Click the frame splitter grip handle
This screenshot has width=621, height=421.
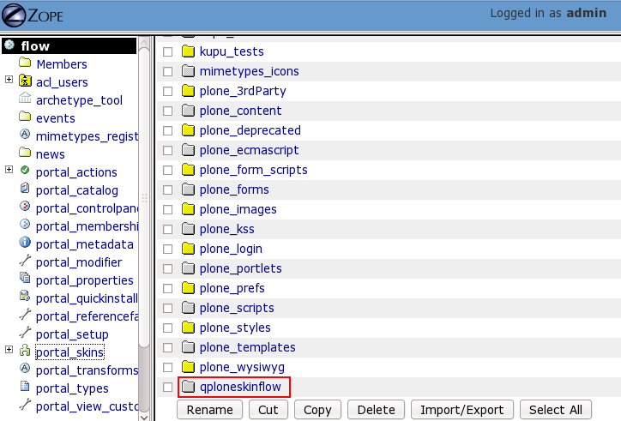point(145,198)
